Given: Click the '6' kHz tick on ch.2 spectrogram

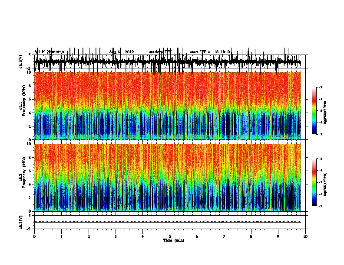Looking at the screenshot, I should (30, 171).
